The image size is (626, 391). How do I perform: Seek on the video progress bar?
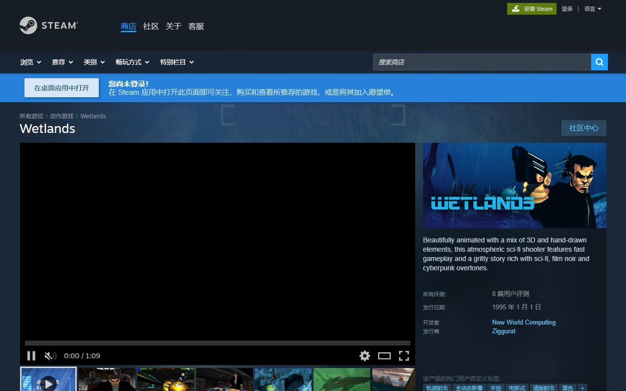coord(218,343)
